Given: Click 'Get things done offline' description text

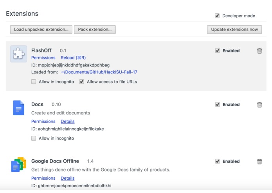Looking at the screenshot, I should point(101,170).
